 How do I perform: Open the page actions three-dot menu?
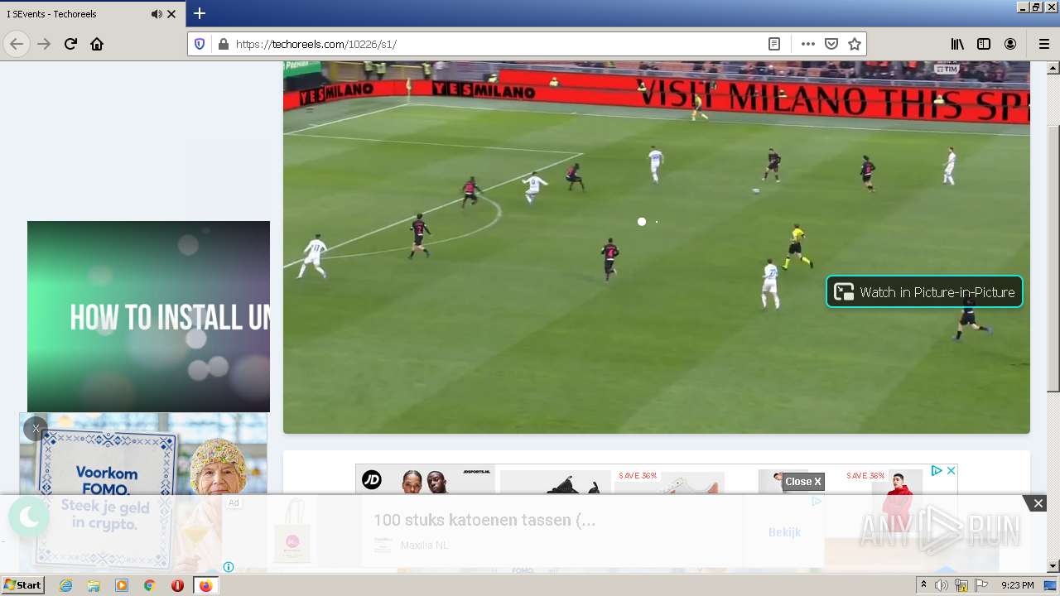(808, 44)
